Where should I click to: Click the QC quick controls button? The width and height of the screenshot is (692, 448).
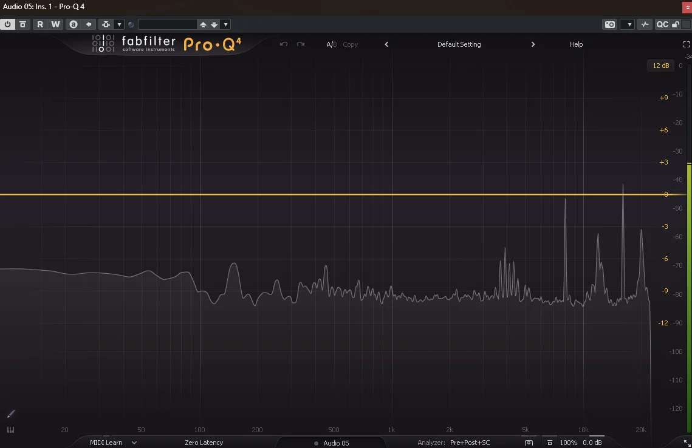click(662, 24)
